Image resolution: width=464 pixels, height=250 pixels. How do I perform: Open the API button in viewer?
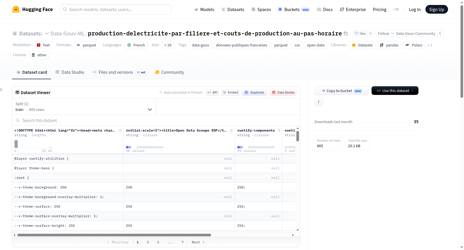(212, 92)
